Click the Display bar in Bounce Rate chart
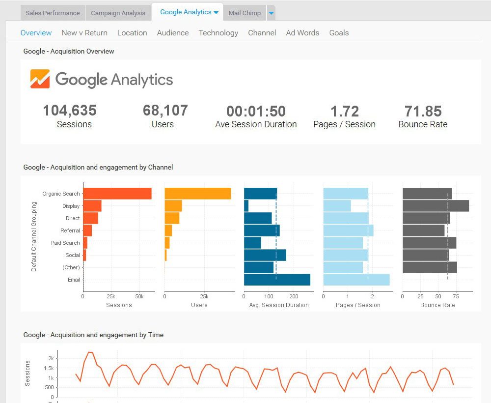This screenshot has width=491, height=403. click(436, 206)
